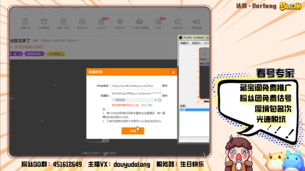Focus the rtmp地址 input field
The width and height of the screenshot is (305, 171).
tap(136, 86)
